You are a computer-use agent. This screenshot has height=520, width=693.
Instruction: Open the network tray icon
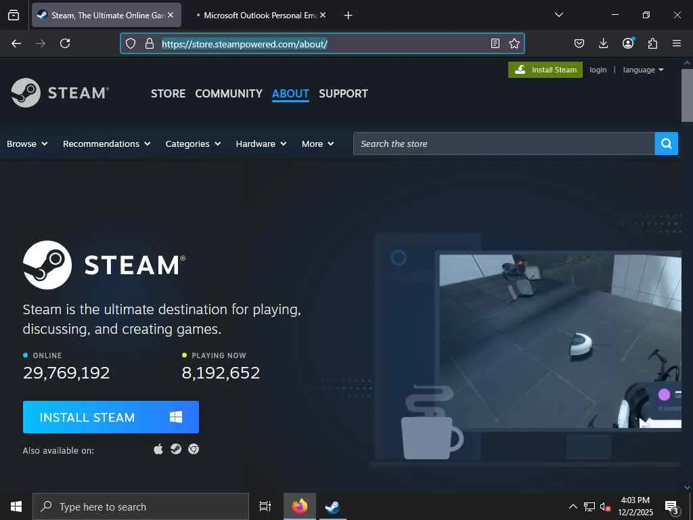tap(589, 506)
